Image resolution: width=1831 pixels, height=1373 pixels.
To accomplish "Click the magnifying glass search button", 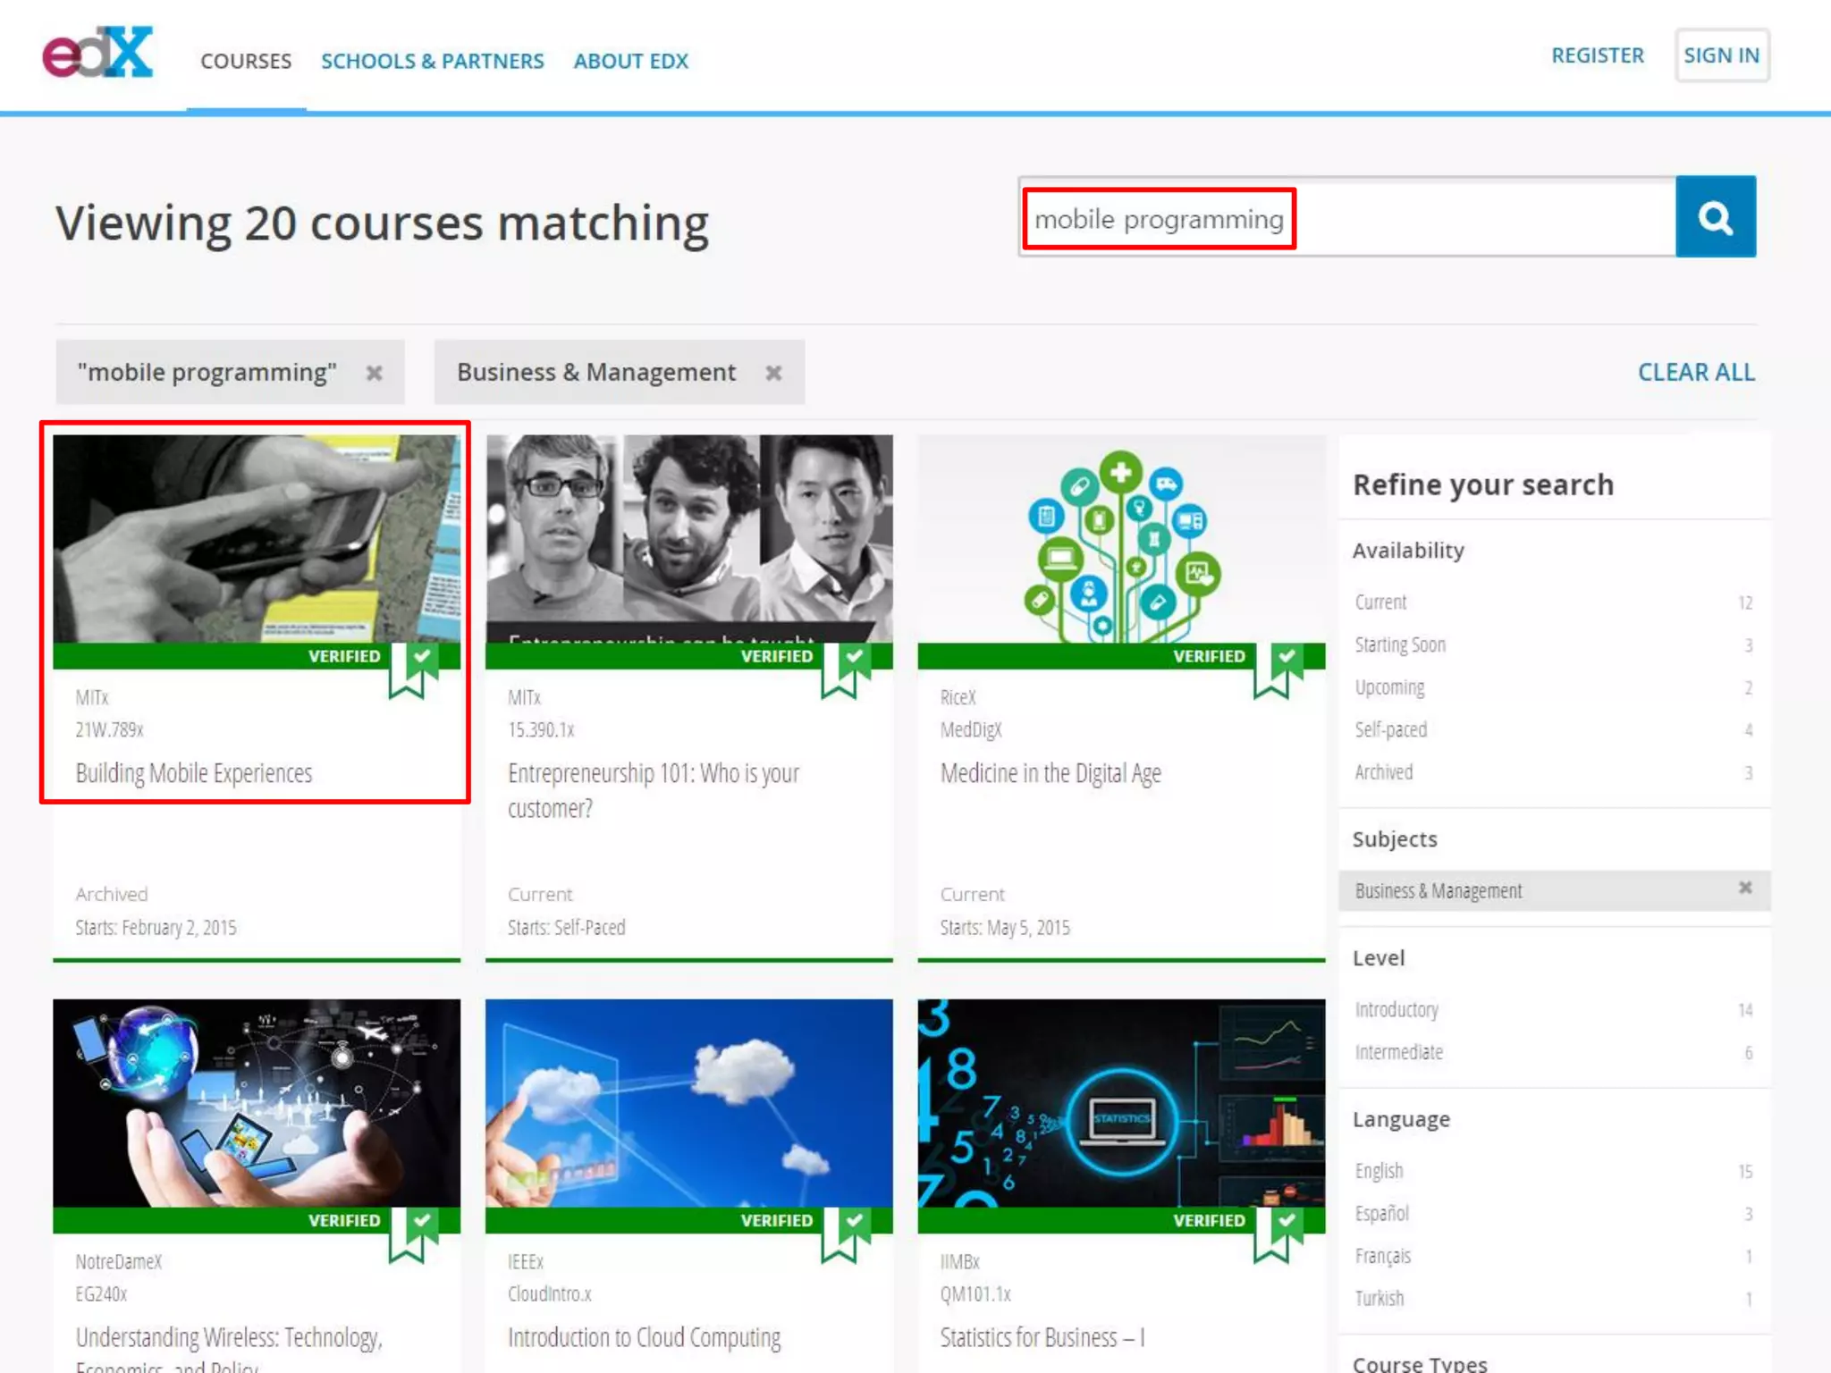I will [1715, 217].
